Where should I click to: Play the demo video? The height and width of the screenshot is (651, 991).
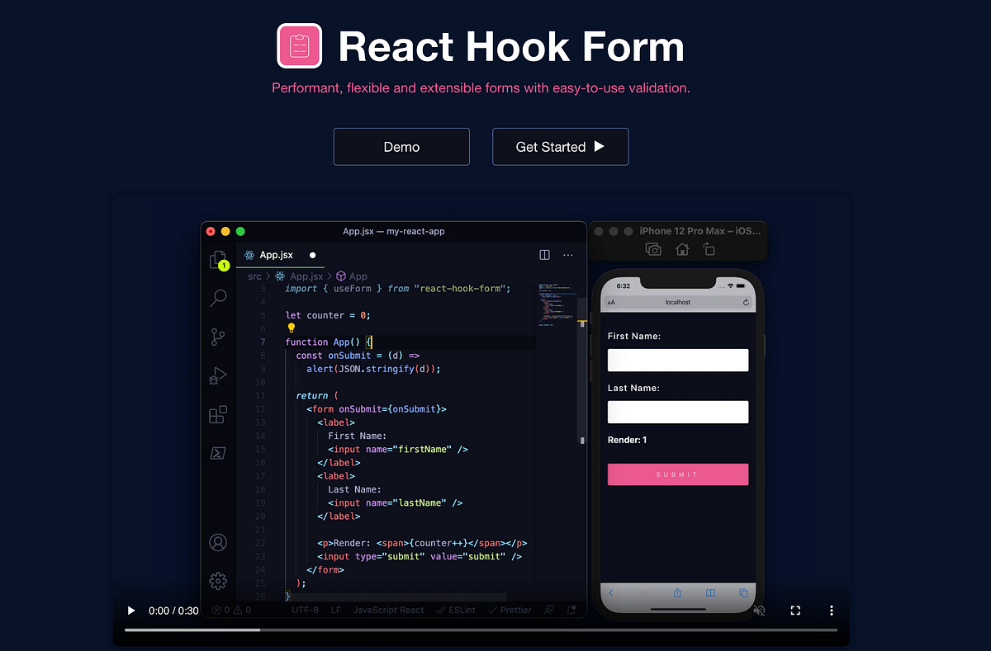[130, 611]
